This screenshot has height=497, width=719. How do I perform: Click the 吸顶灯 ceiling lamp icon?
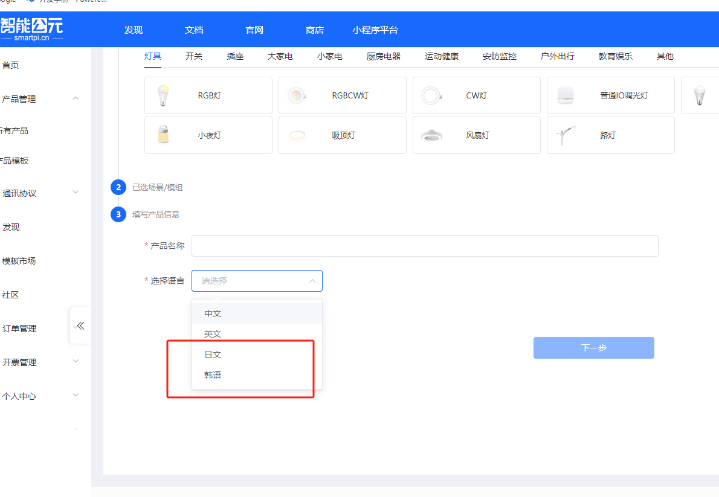tap(297, 135)
